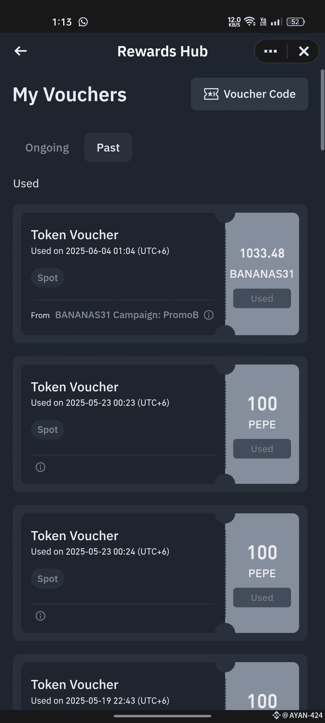This screenshot has width=325, height=723.
Task: Tap Used button on 00:24 PEPE voucher
Action: click(x=262, y=597)
